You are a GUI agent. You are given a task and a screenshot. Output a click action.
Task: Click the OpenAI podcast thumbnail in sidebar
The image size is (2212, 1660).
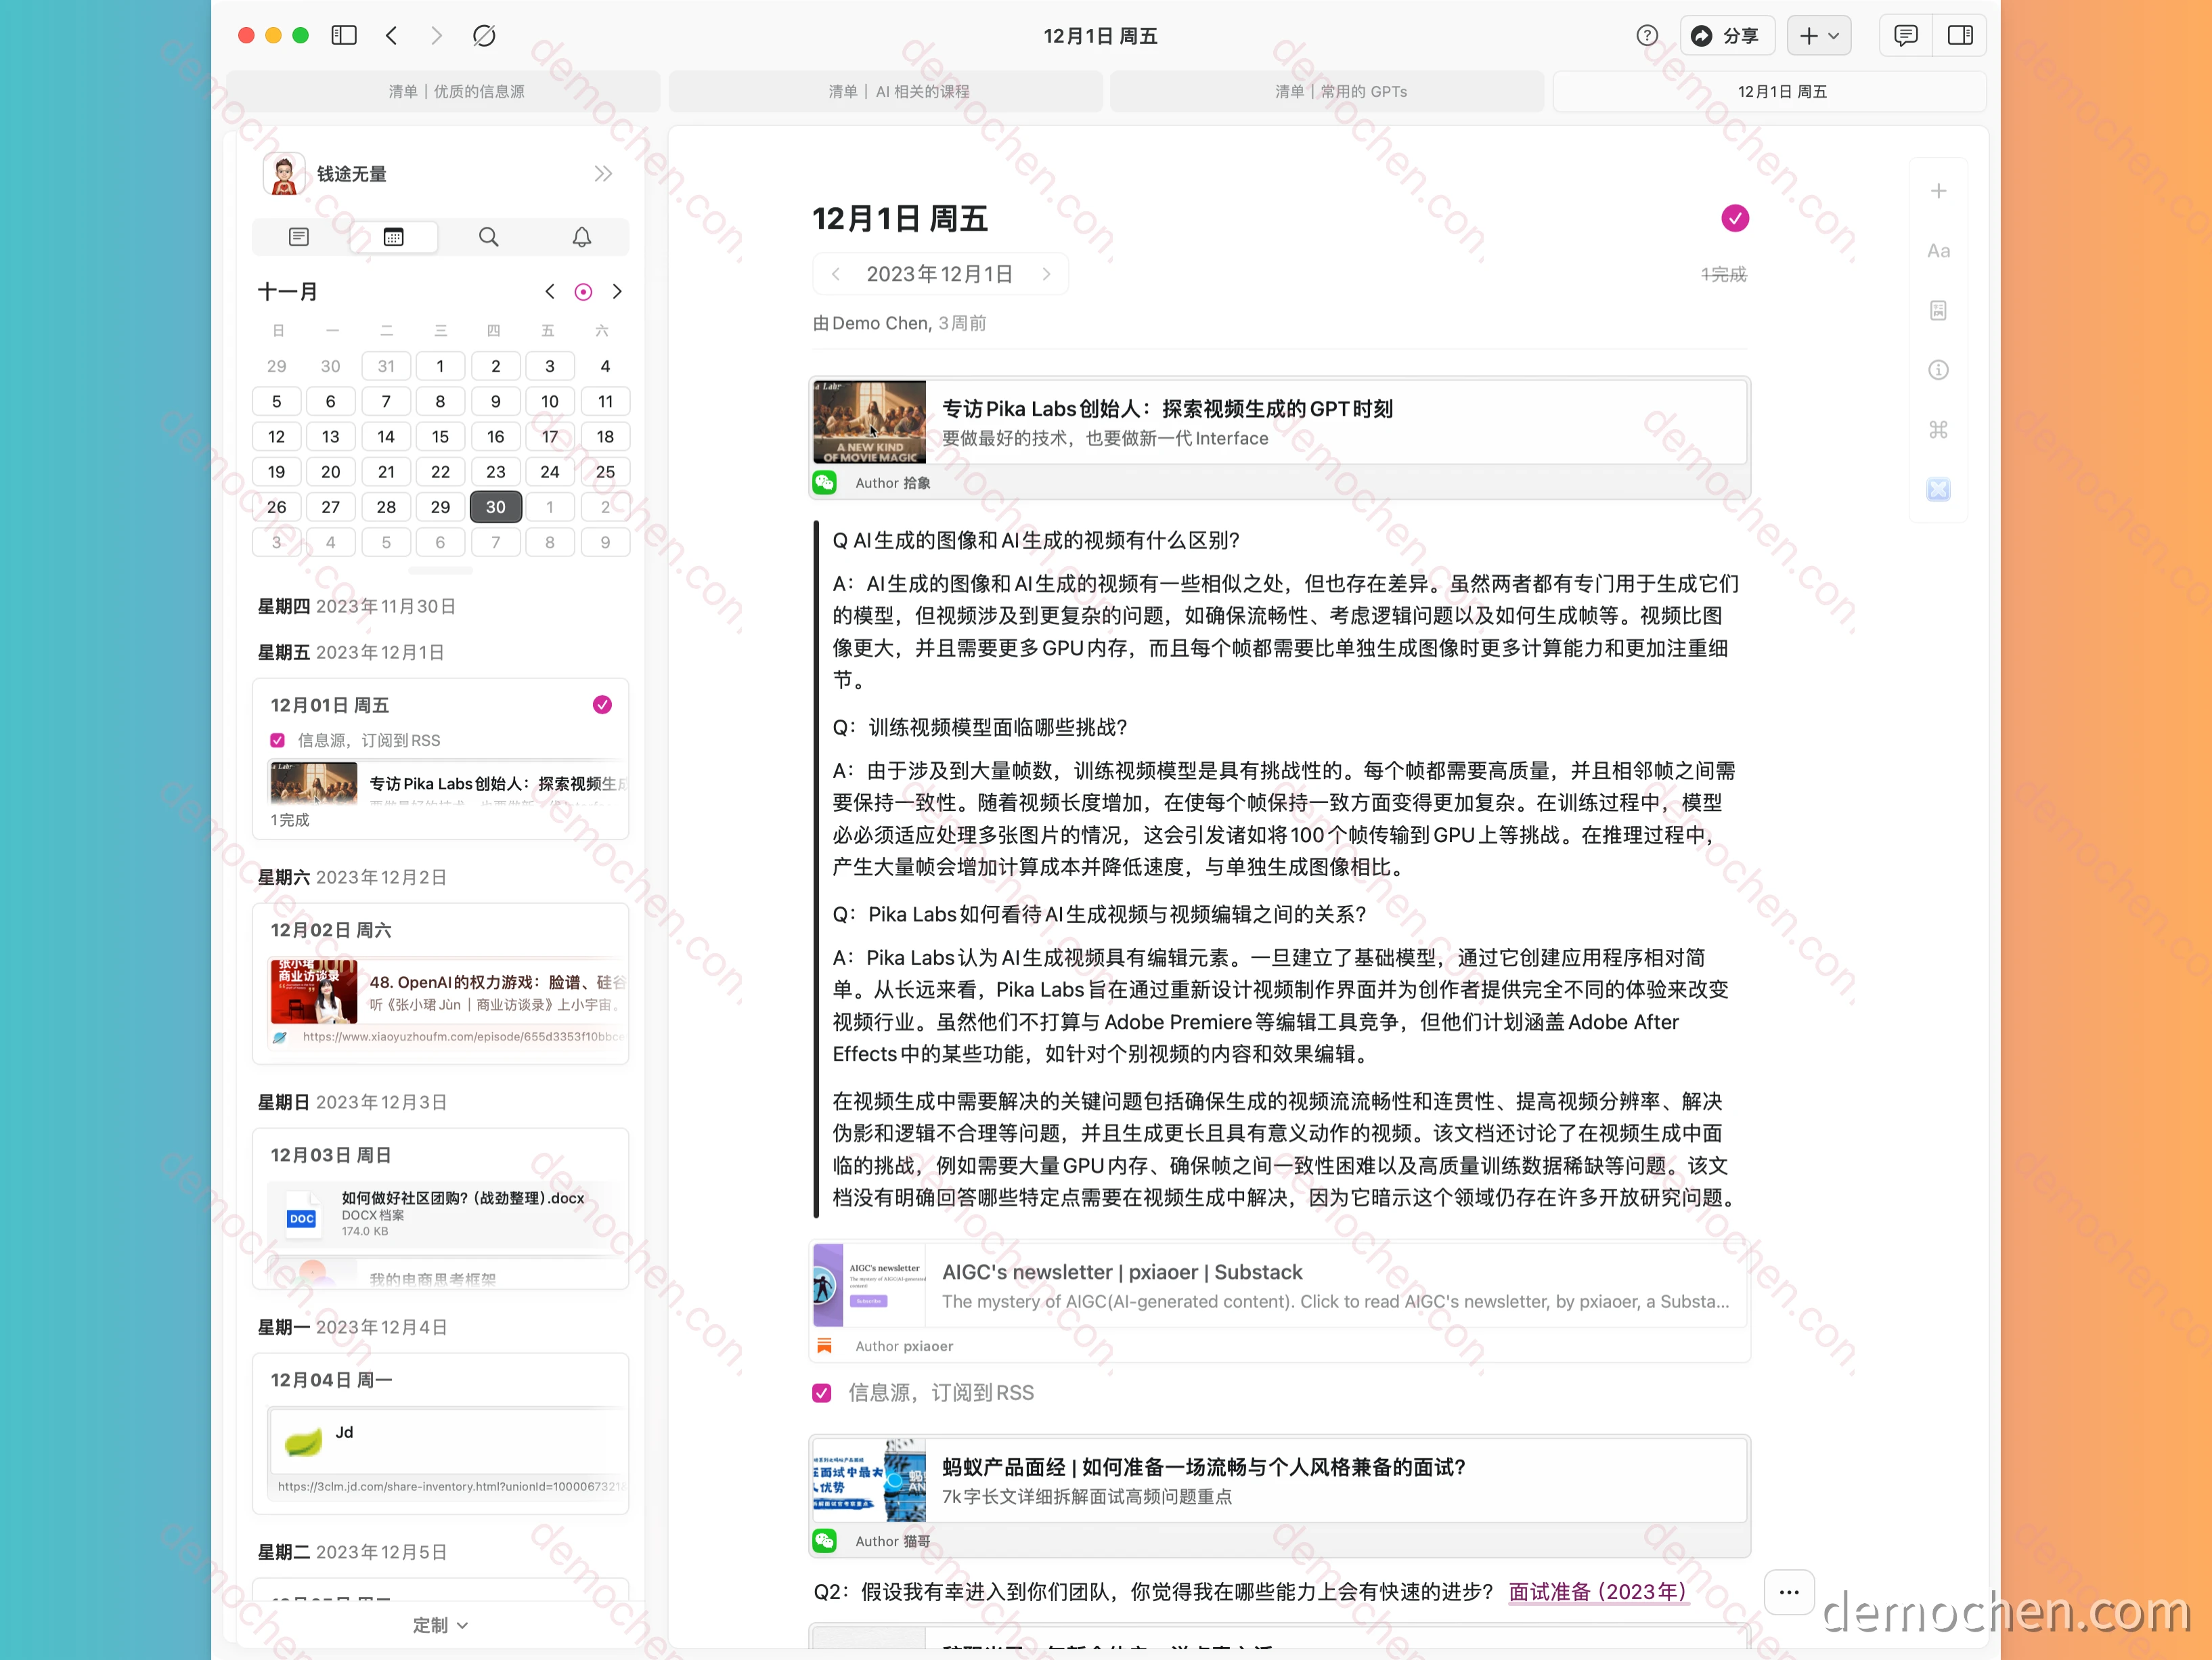(x=313, y=992)
